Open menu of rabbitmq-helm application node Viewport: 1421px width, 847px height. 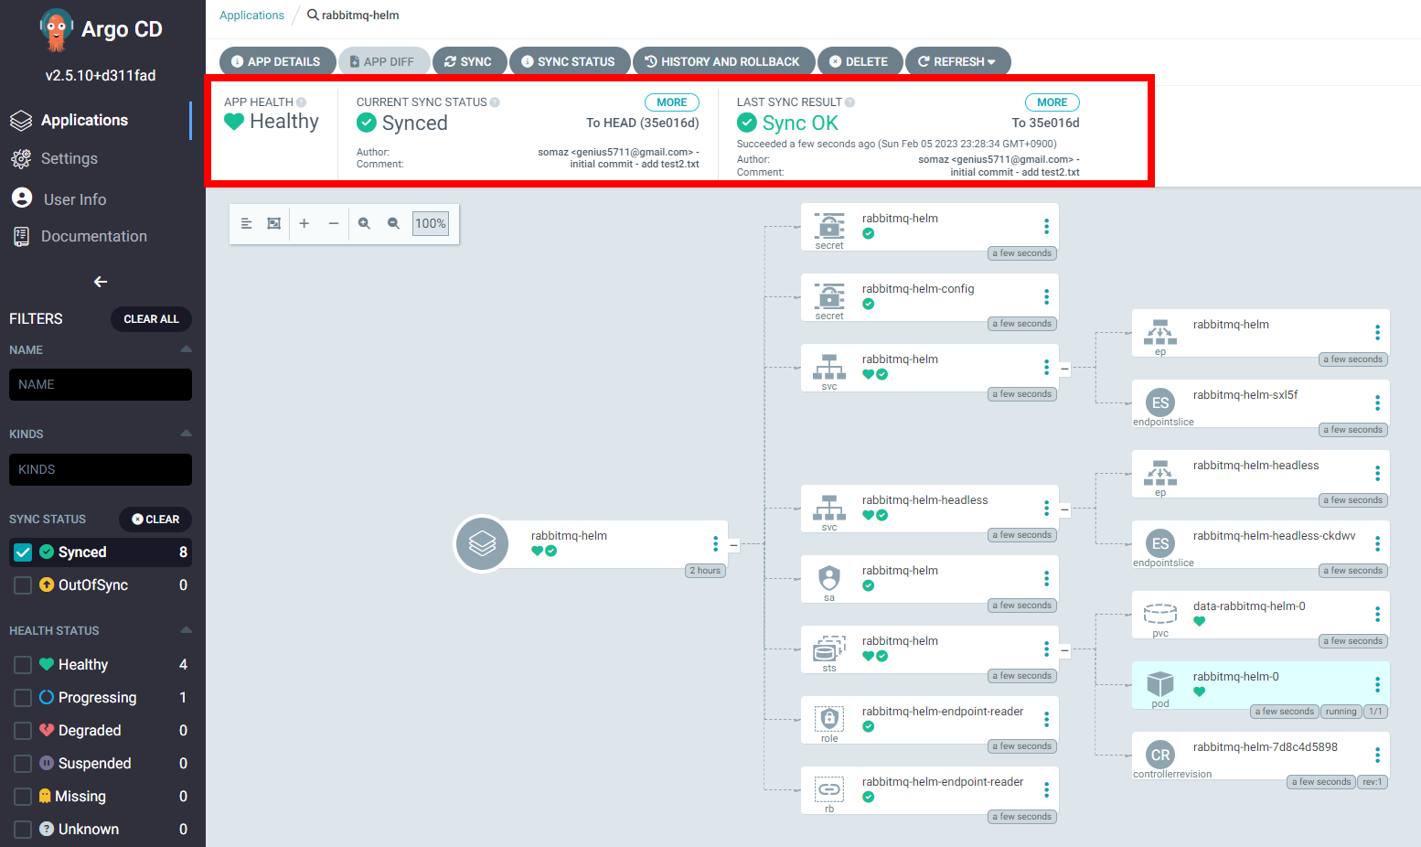click(x=715, y=543)
